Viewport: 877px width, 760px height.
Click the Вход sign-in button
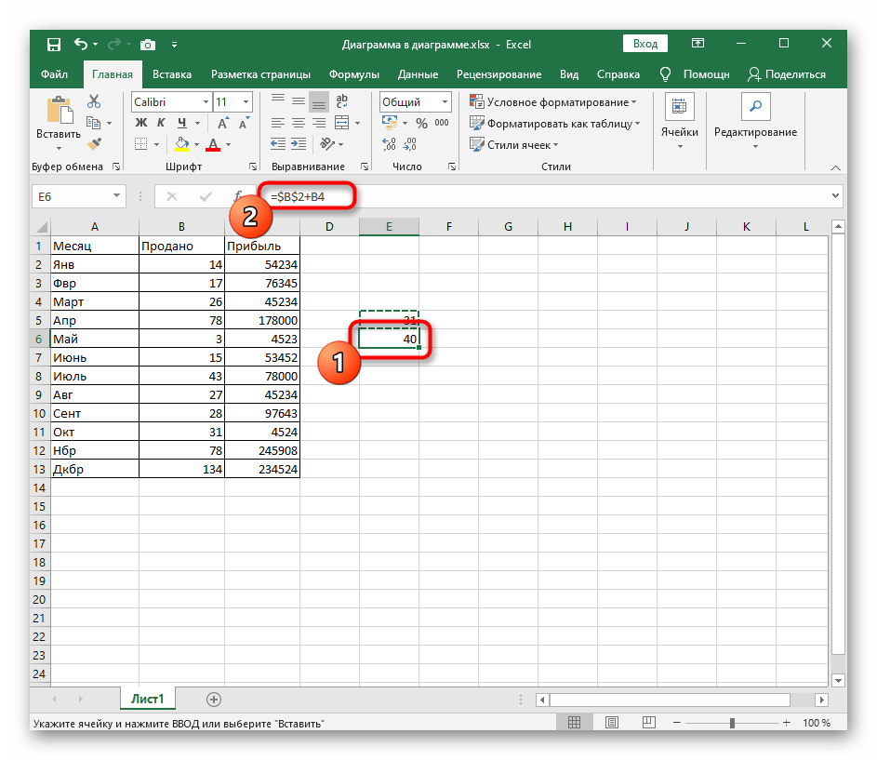coord(644,44)
